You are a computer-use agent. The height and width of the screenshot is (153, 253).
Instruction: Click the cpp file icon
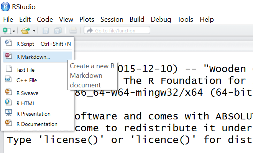click(x=8, y=79)
